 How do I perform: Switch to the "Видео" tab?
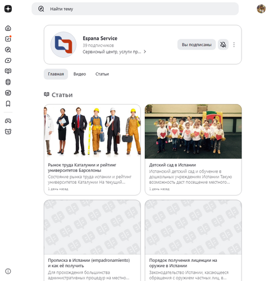(80, 74)
